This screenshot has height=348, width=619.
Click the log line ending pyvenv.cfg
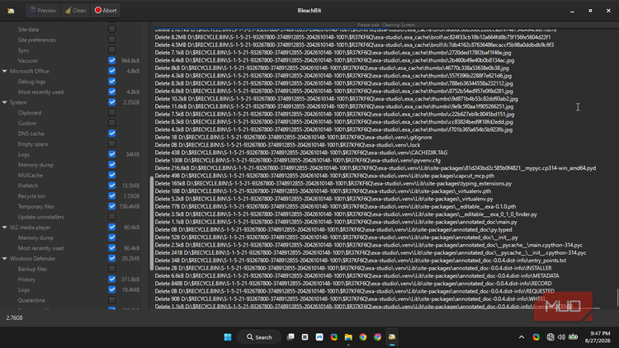coord(298,160)
